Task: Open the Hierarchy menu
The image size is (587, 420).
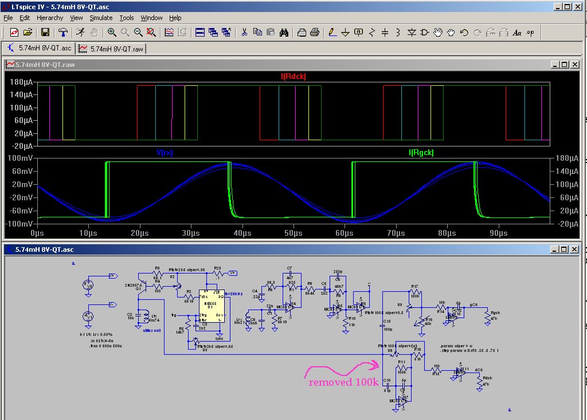Action: (x=50, y=18)
